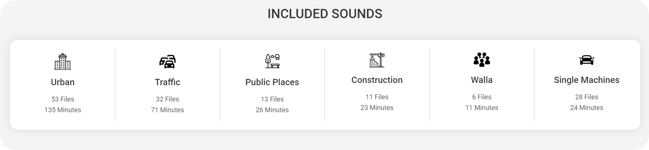Click the Construction crane icon

click(x=377, y=60)
